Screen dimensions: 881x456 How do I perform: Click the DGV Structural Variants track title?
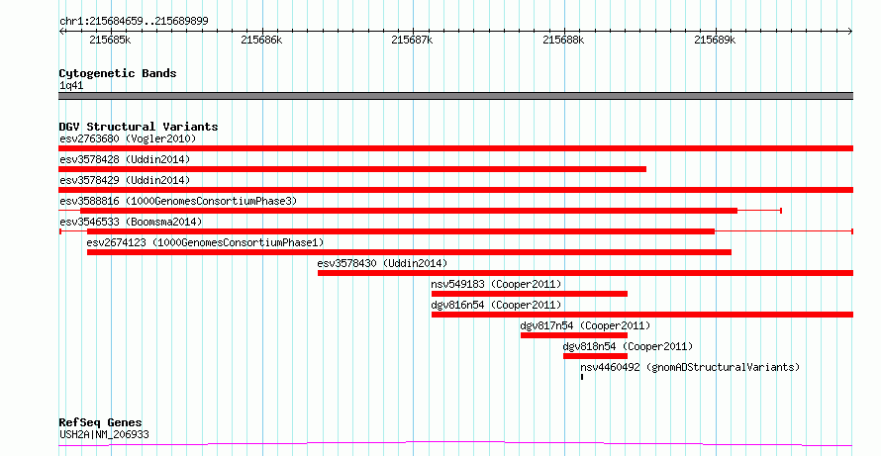[139, 127]
